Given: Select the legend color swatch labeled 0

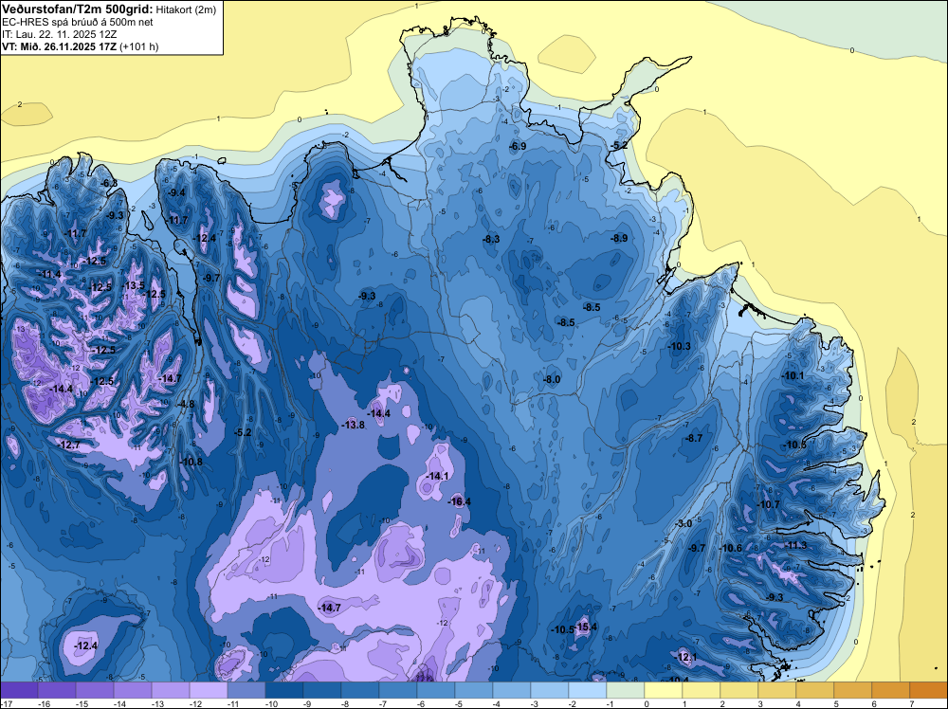Looking at the screenshot, I should (x=664, y=690).
